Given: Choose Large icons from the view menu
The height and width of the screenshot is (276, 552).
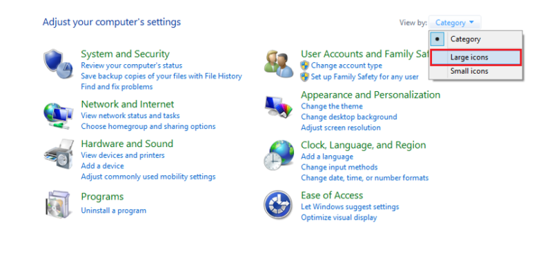Looking at the screenshot, I should [x=469, y=57].
